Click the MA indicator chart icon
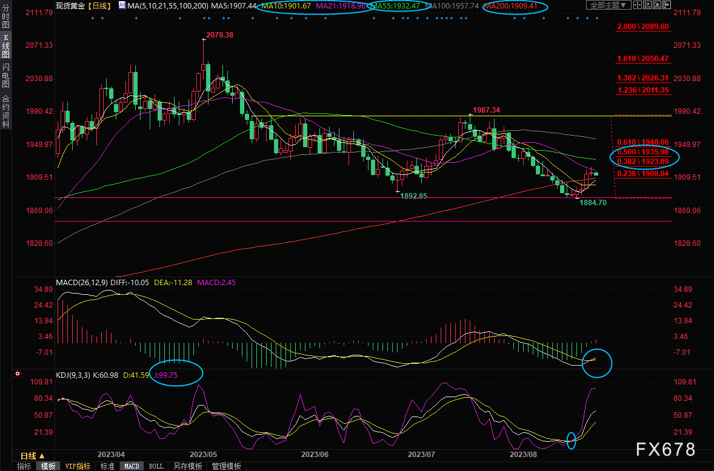The height and width of the screenshot is (471, 714). [x=122, y=5]
